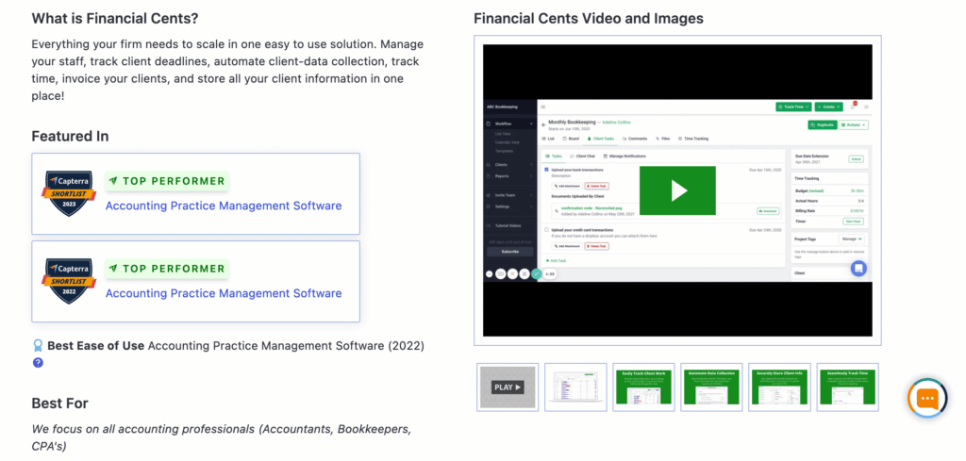Click the "Featured In" heading
This screenshot has height=461, width=966.
[70, 136]
